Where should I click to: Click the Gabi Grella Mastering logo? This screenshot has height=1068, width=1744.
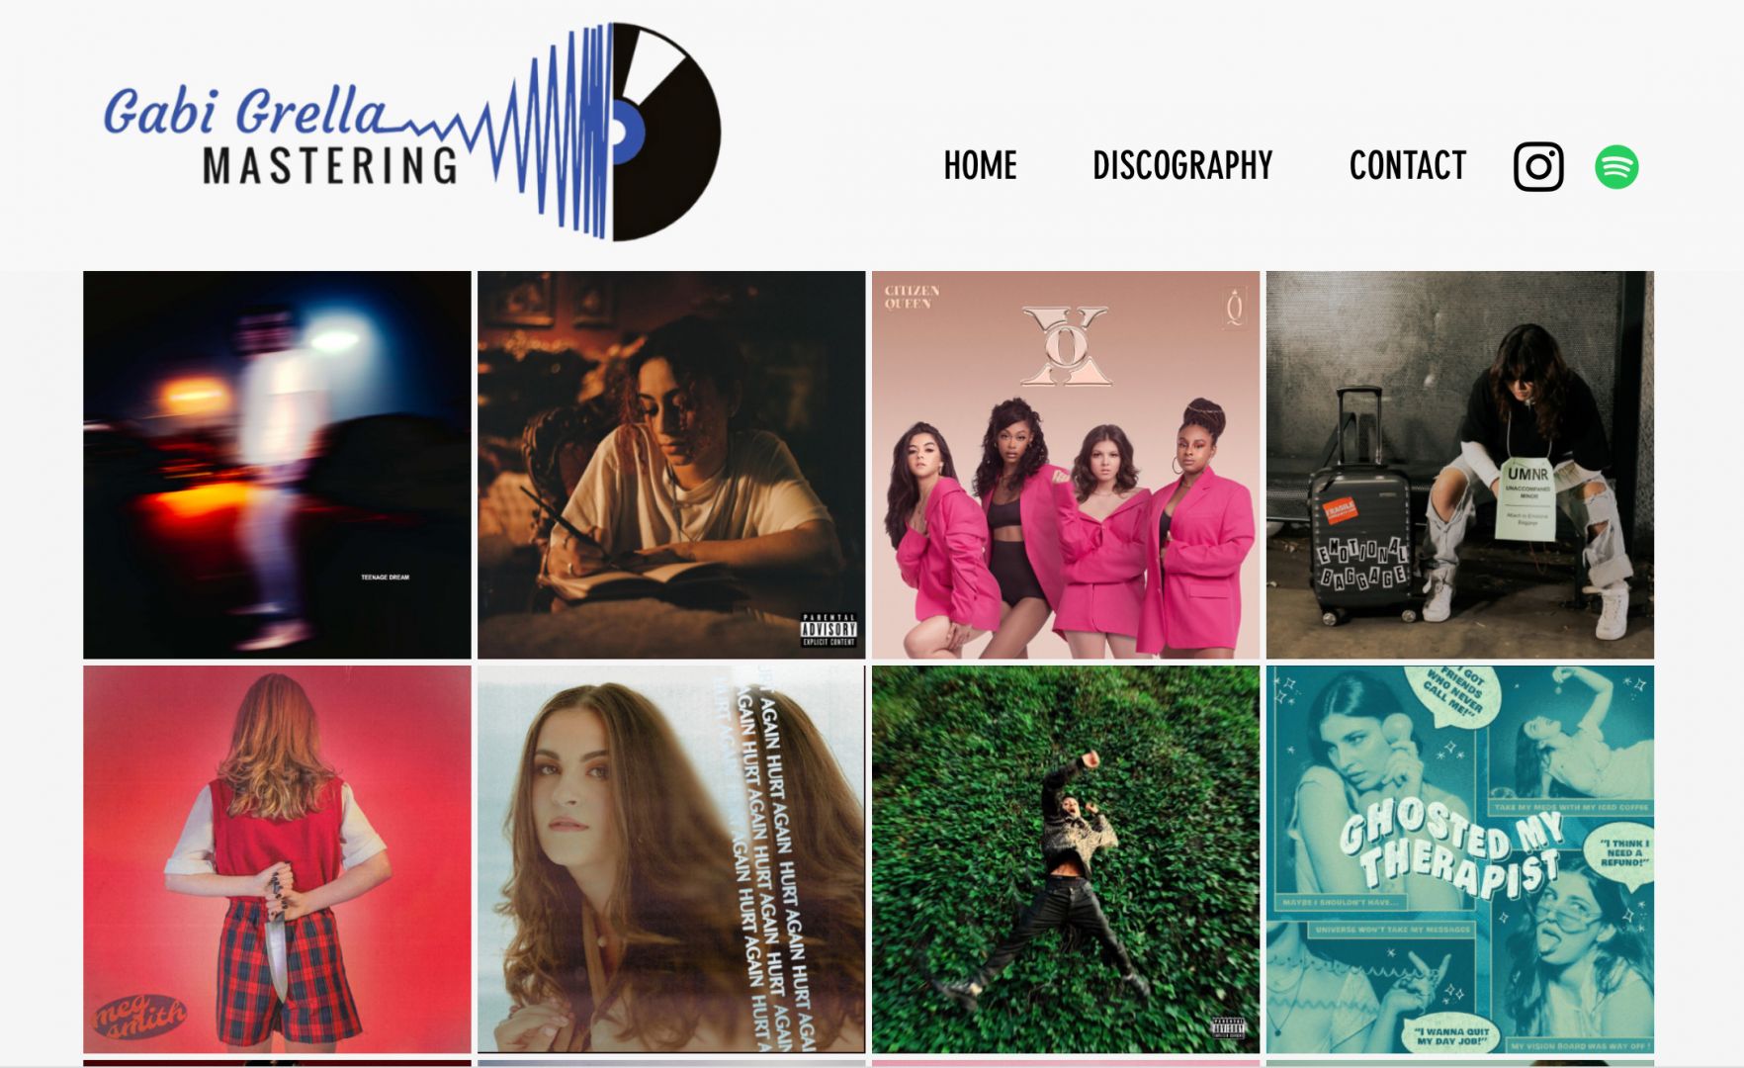pyautogui.click(x=412, y=132)
